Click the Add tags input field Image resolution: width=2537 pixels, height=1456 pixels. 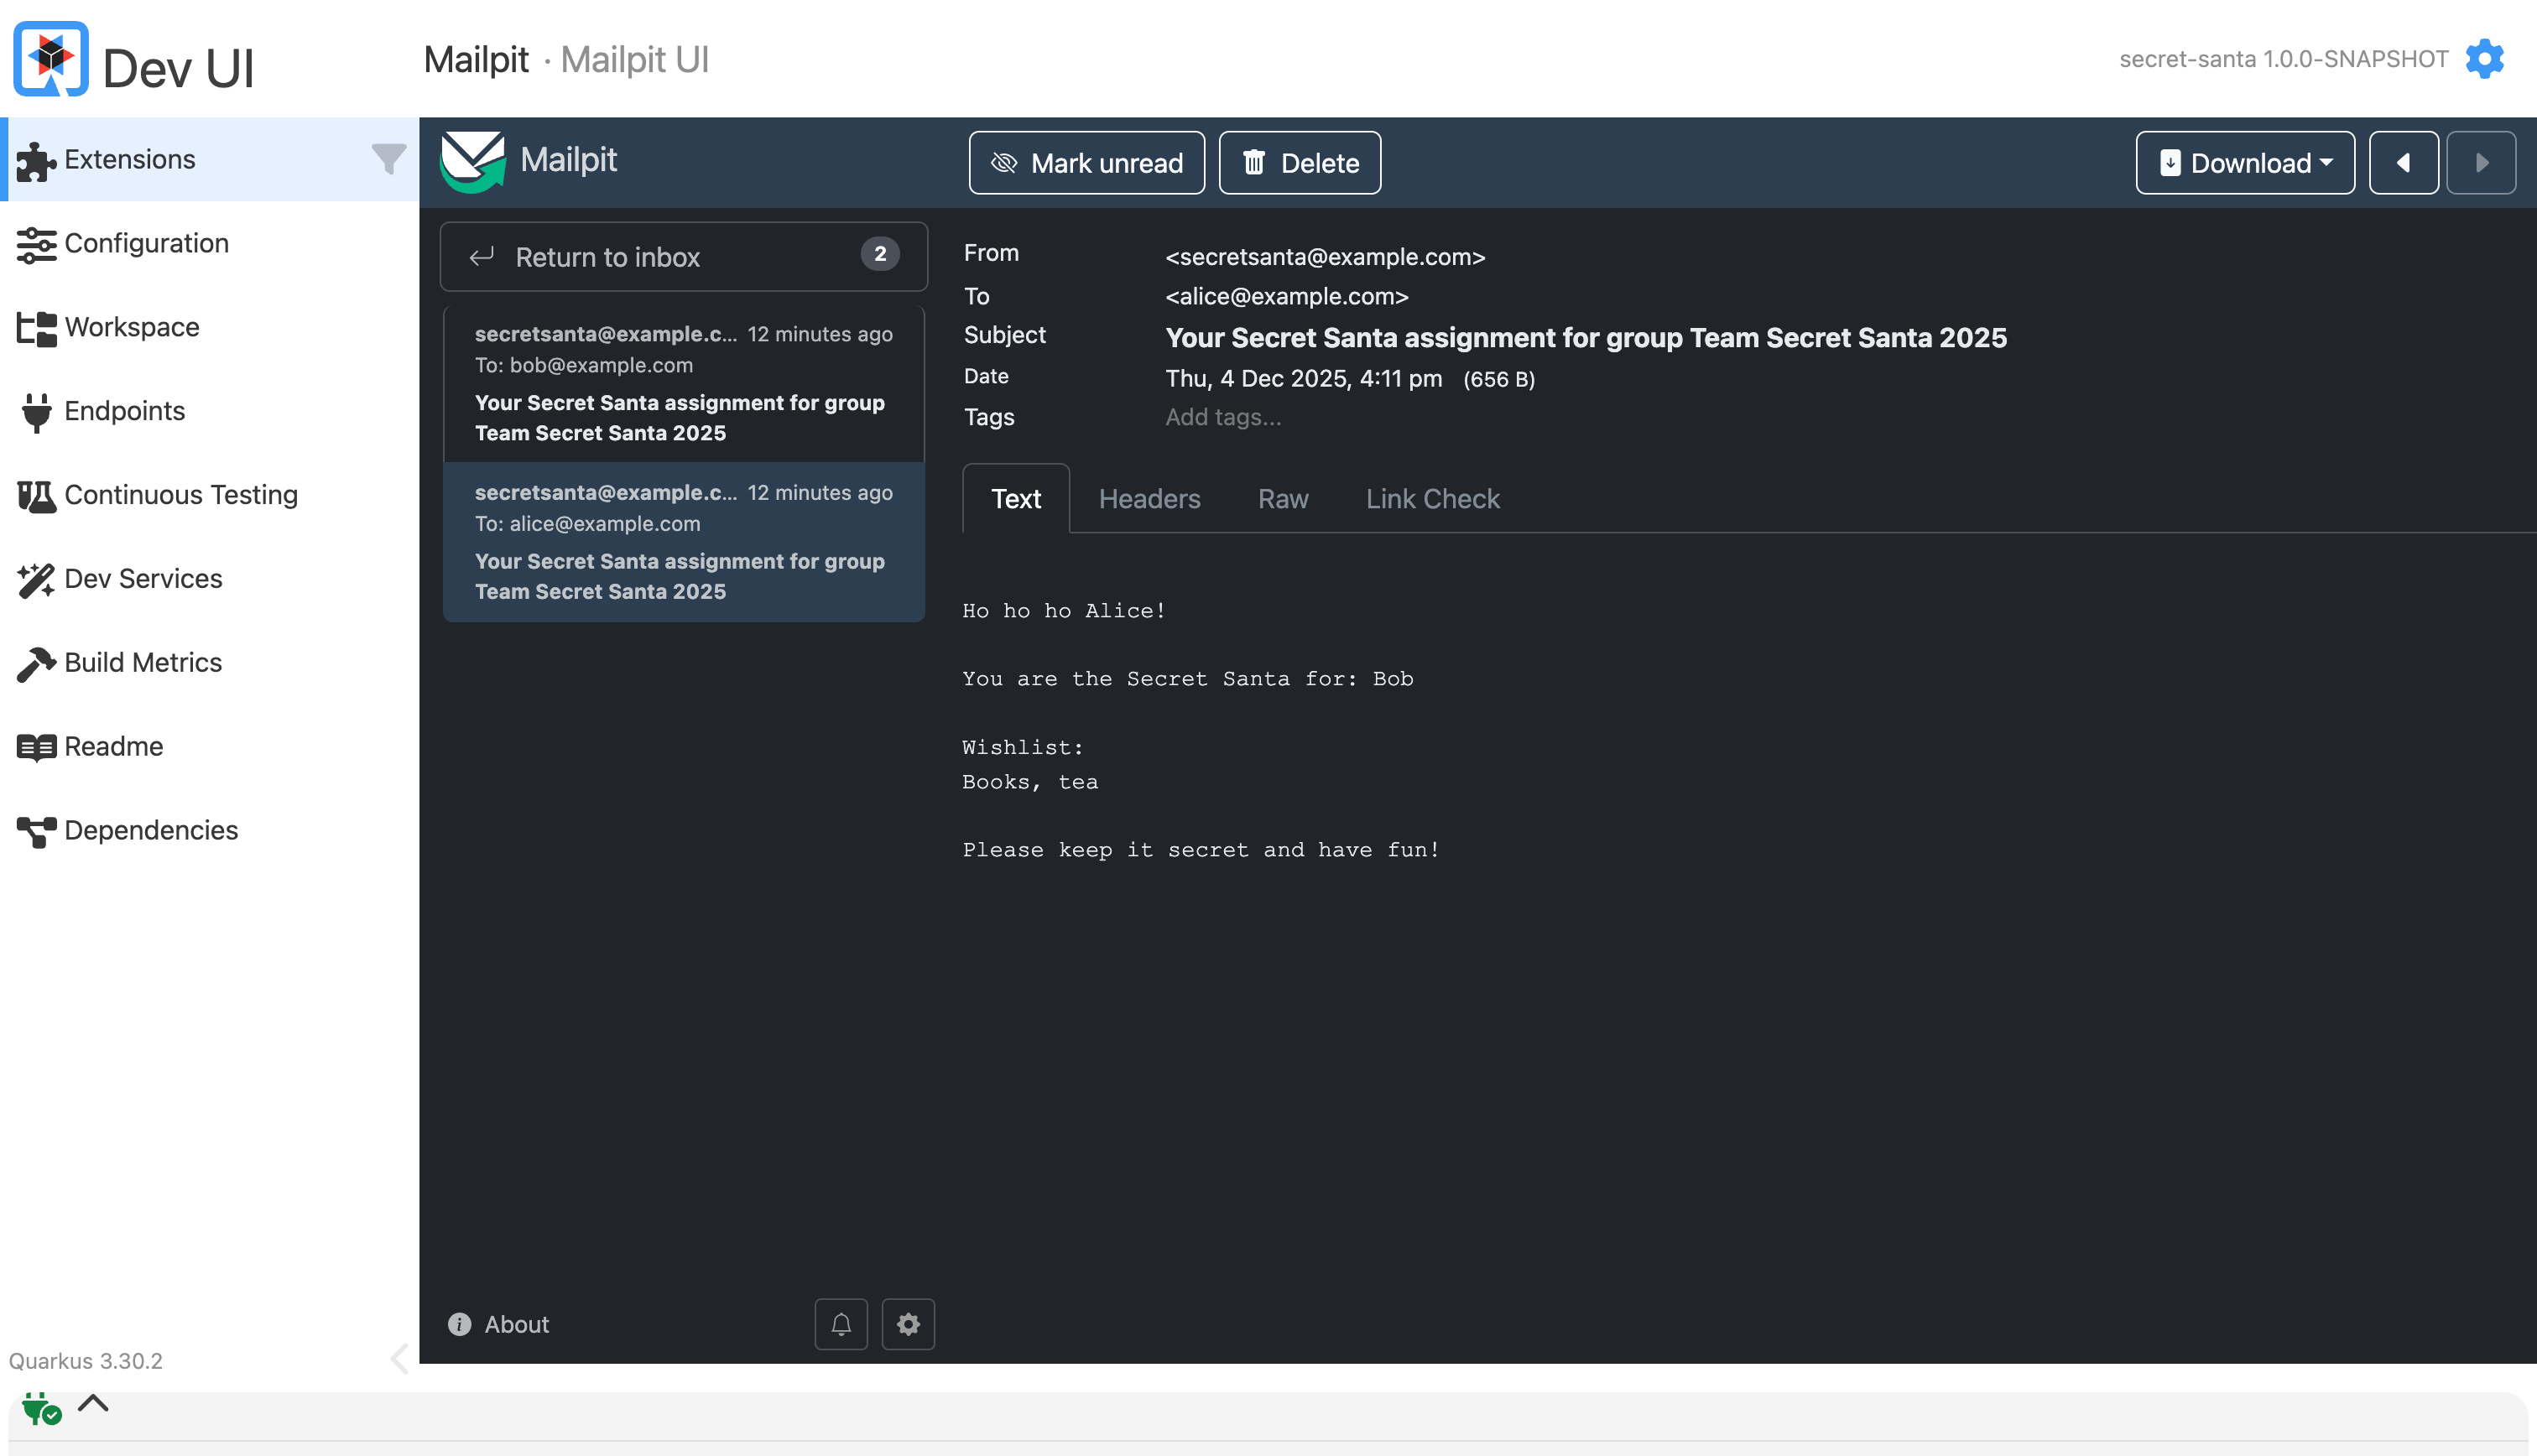(1223, 417)
